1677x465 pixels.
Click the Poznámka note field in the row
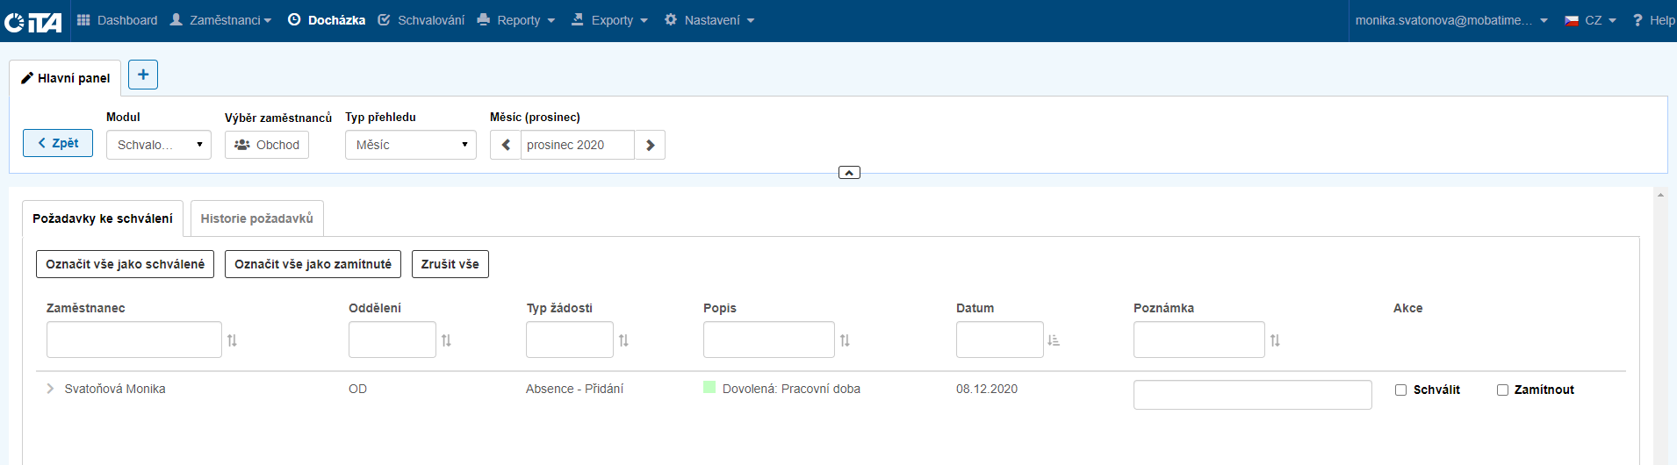pyautogui.click(x=1252, y=395)
